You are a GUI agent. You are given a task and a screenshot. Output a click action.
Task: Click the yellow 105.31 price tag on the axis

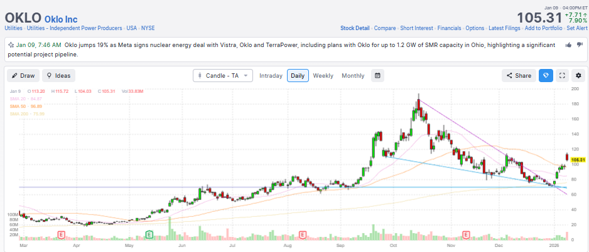point(578,160)
